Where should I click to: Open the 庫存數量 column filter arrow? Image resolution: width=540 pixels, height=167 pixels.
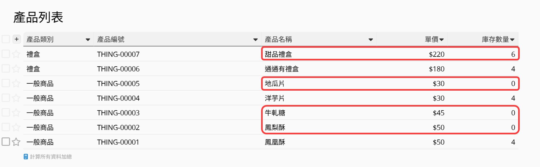tap(512, 40)
